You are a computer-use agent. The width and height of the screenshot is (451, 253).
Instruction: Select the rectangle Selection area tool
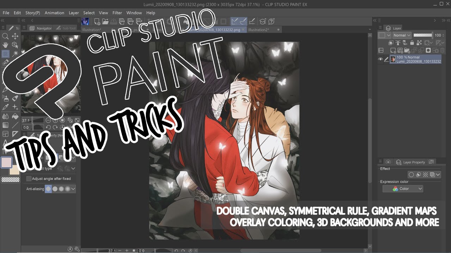coord(5,54)
